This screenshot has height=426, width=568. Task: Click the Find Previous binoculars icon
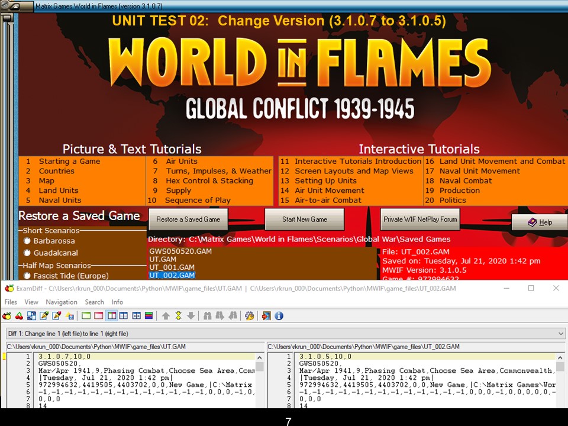233,316
